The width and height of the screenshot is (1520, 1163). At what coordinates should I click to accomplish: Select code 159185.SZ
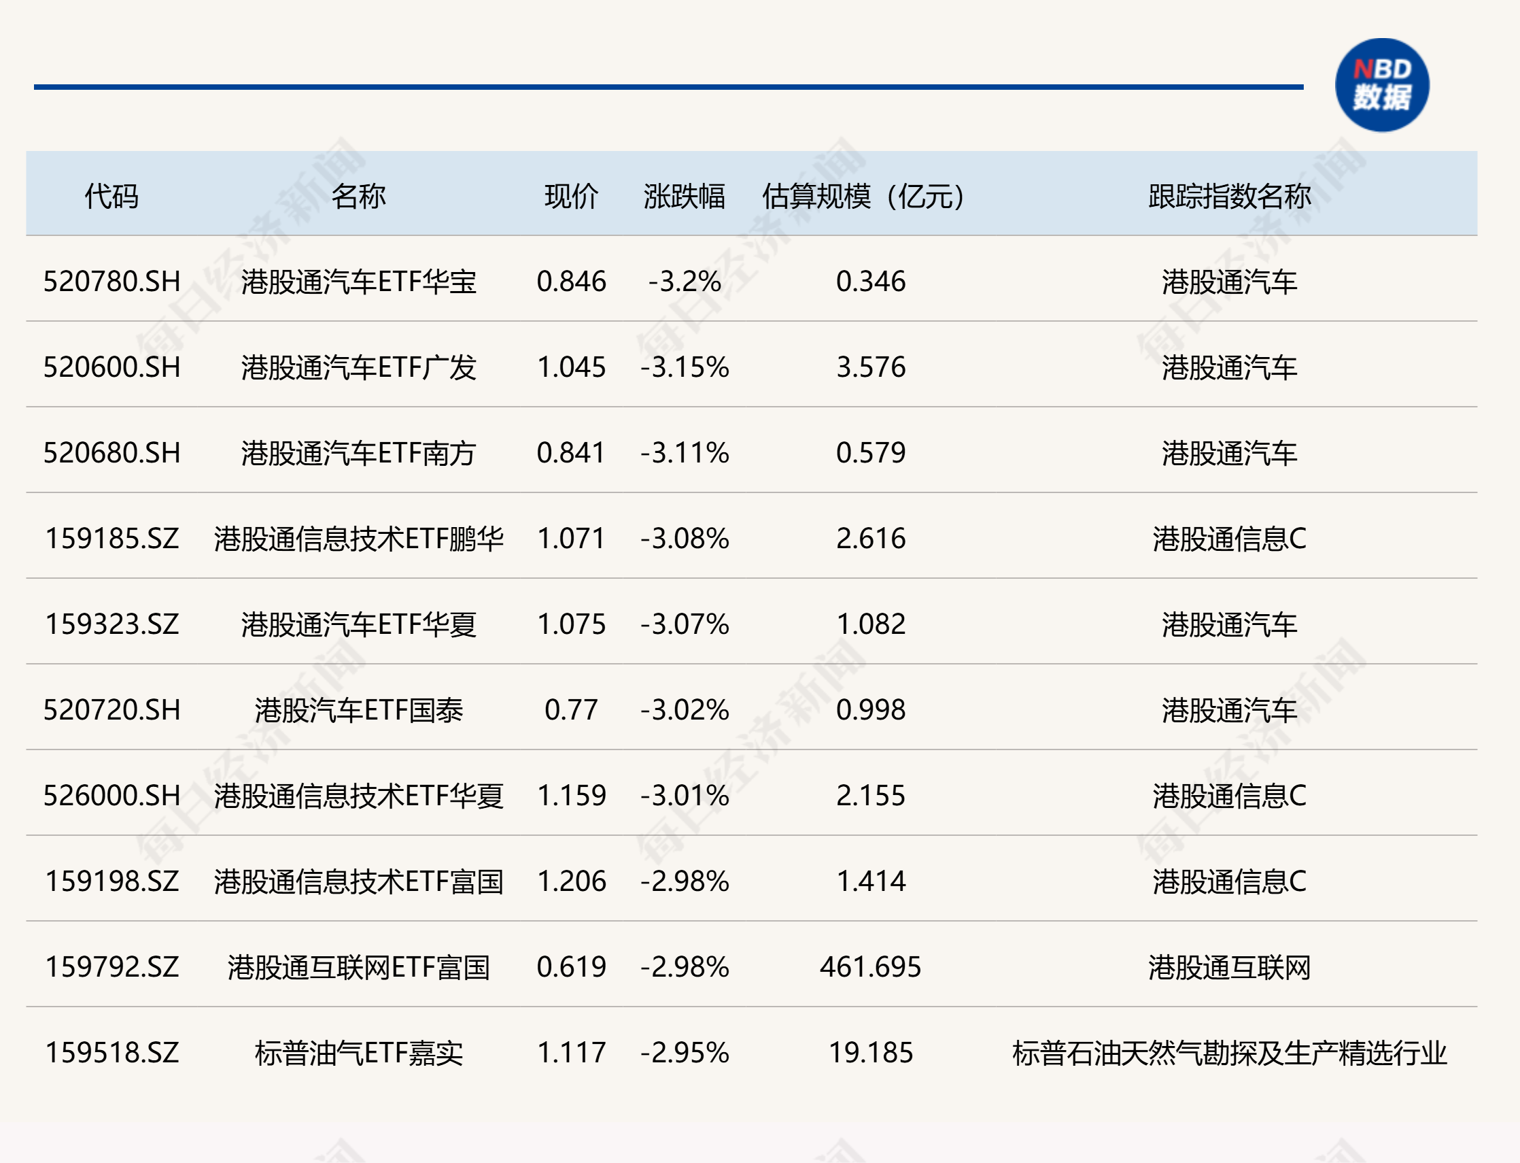click(111, 539)
